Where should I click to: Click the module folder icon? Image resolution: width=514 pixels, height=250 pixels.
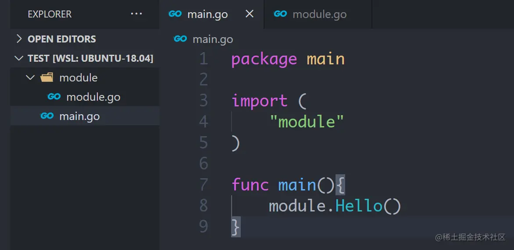(46, 77)
